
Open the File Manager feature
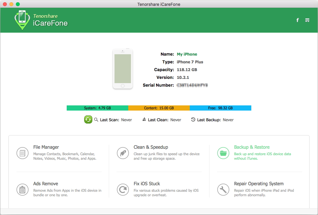[46, 147]
